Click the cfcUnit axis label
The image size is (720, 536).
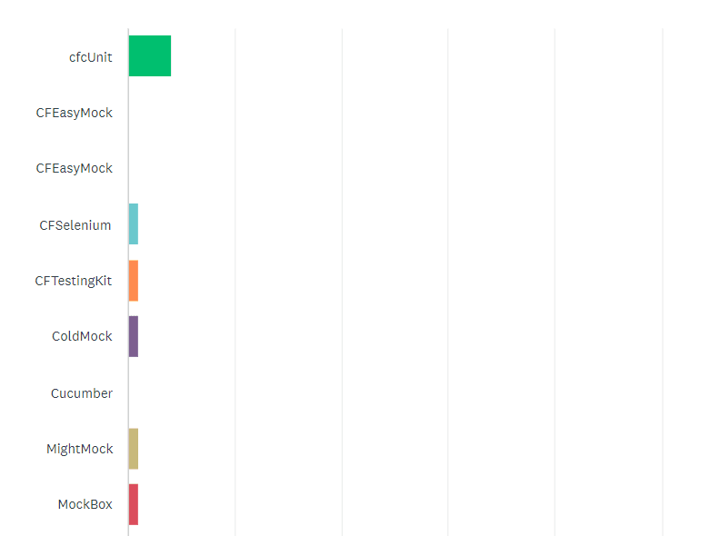pyautogui.click(x=91, y=57)
